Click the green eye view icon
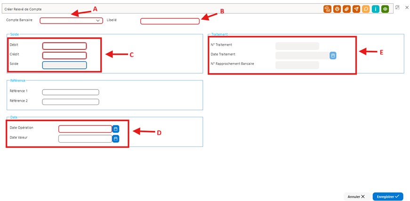Viewport: 410px width, 201px height. [x=385, y=9]
